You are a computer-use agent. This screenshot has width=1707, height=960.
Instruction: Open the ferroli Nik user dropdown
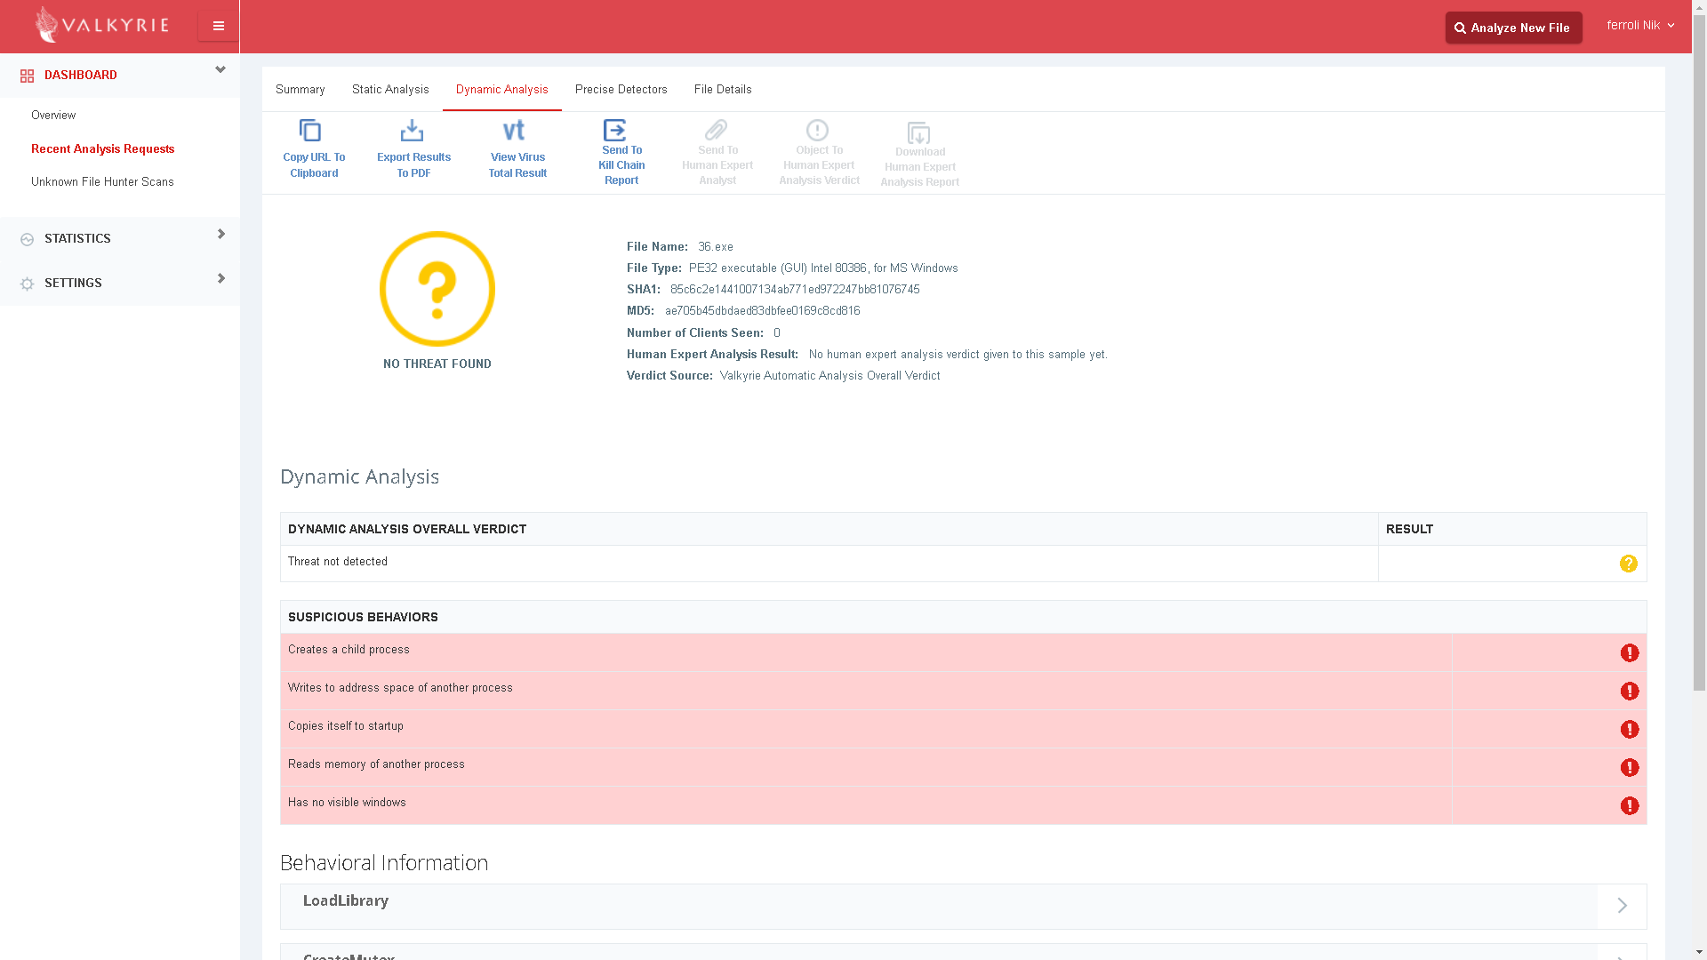(x=1640, y=25)
